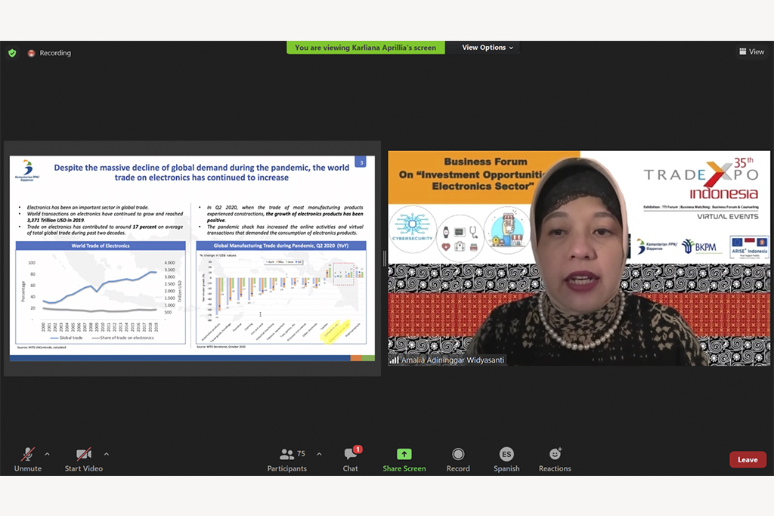The height and width of the screenshot is (516, 774).
Task: Click the Global Manufacturing Trade chart header
Action: [281, 246]
